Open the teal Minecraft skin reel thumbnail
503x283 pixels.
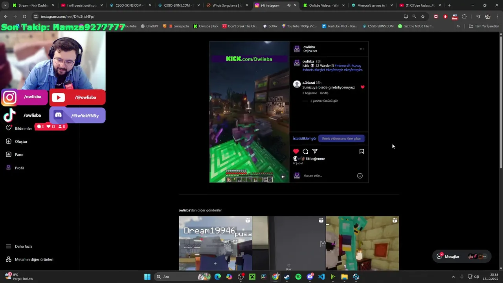(x=362, y=243)
